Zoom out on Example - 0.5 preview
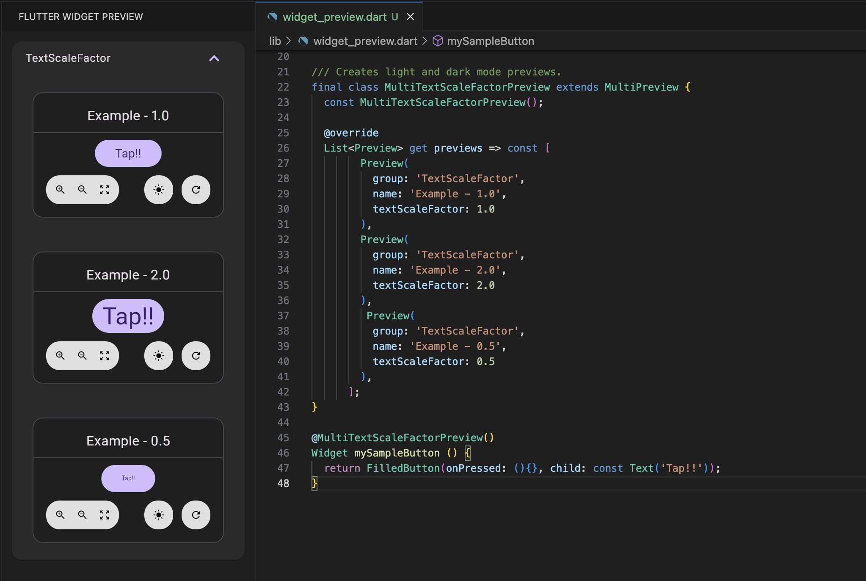The image size is (866, 581). (83, 515)
